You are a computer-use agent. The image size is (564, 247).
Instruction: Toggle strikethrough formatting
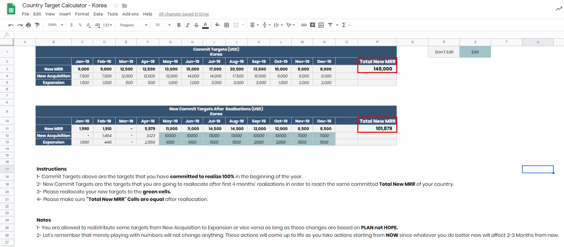196,25
